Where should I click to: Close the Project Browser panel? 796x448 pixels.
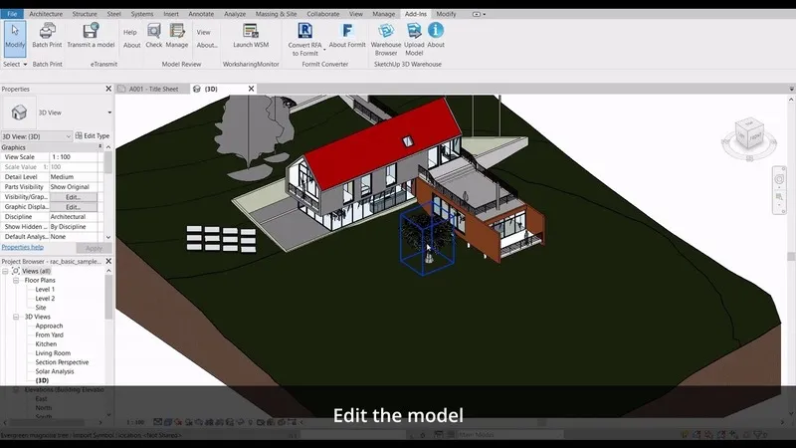[108, 261]
